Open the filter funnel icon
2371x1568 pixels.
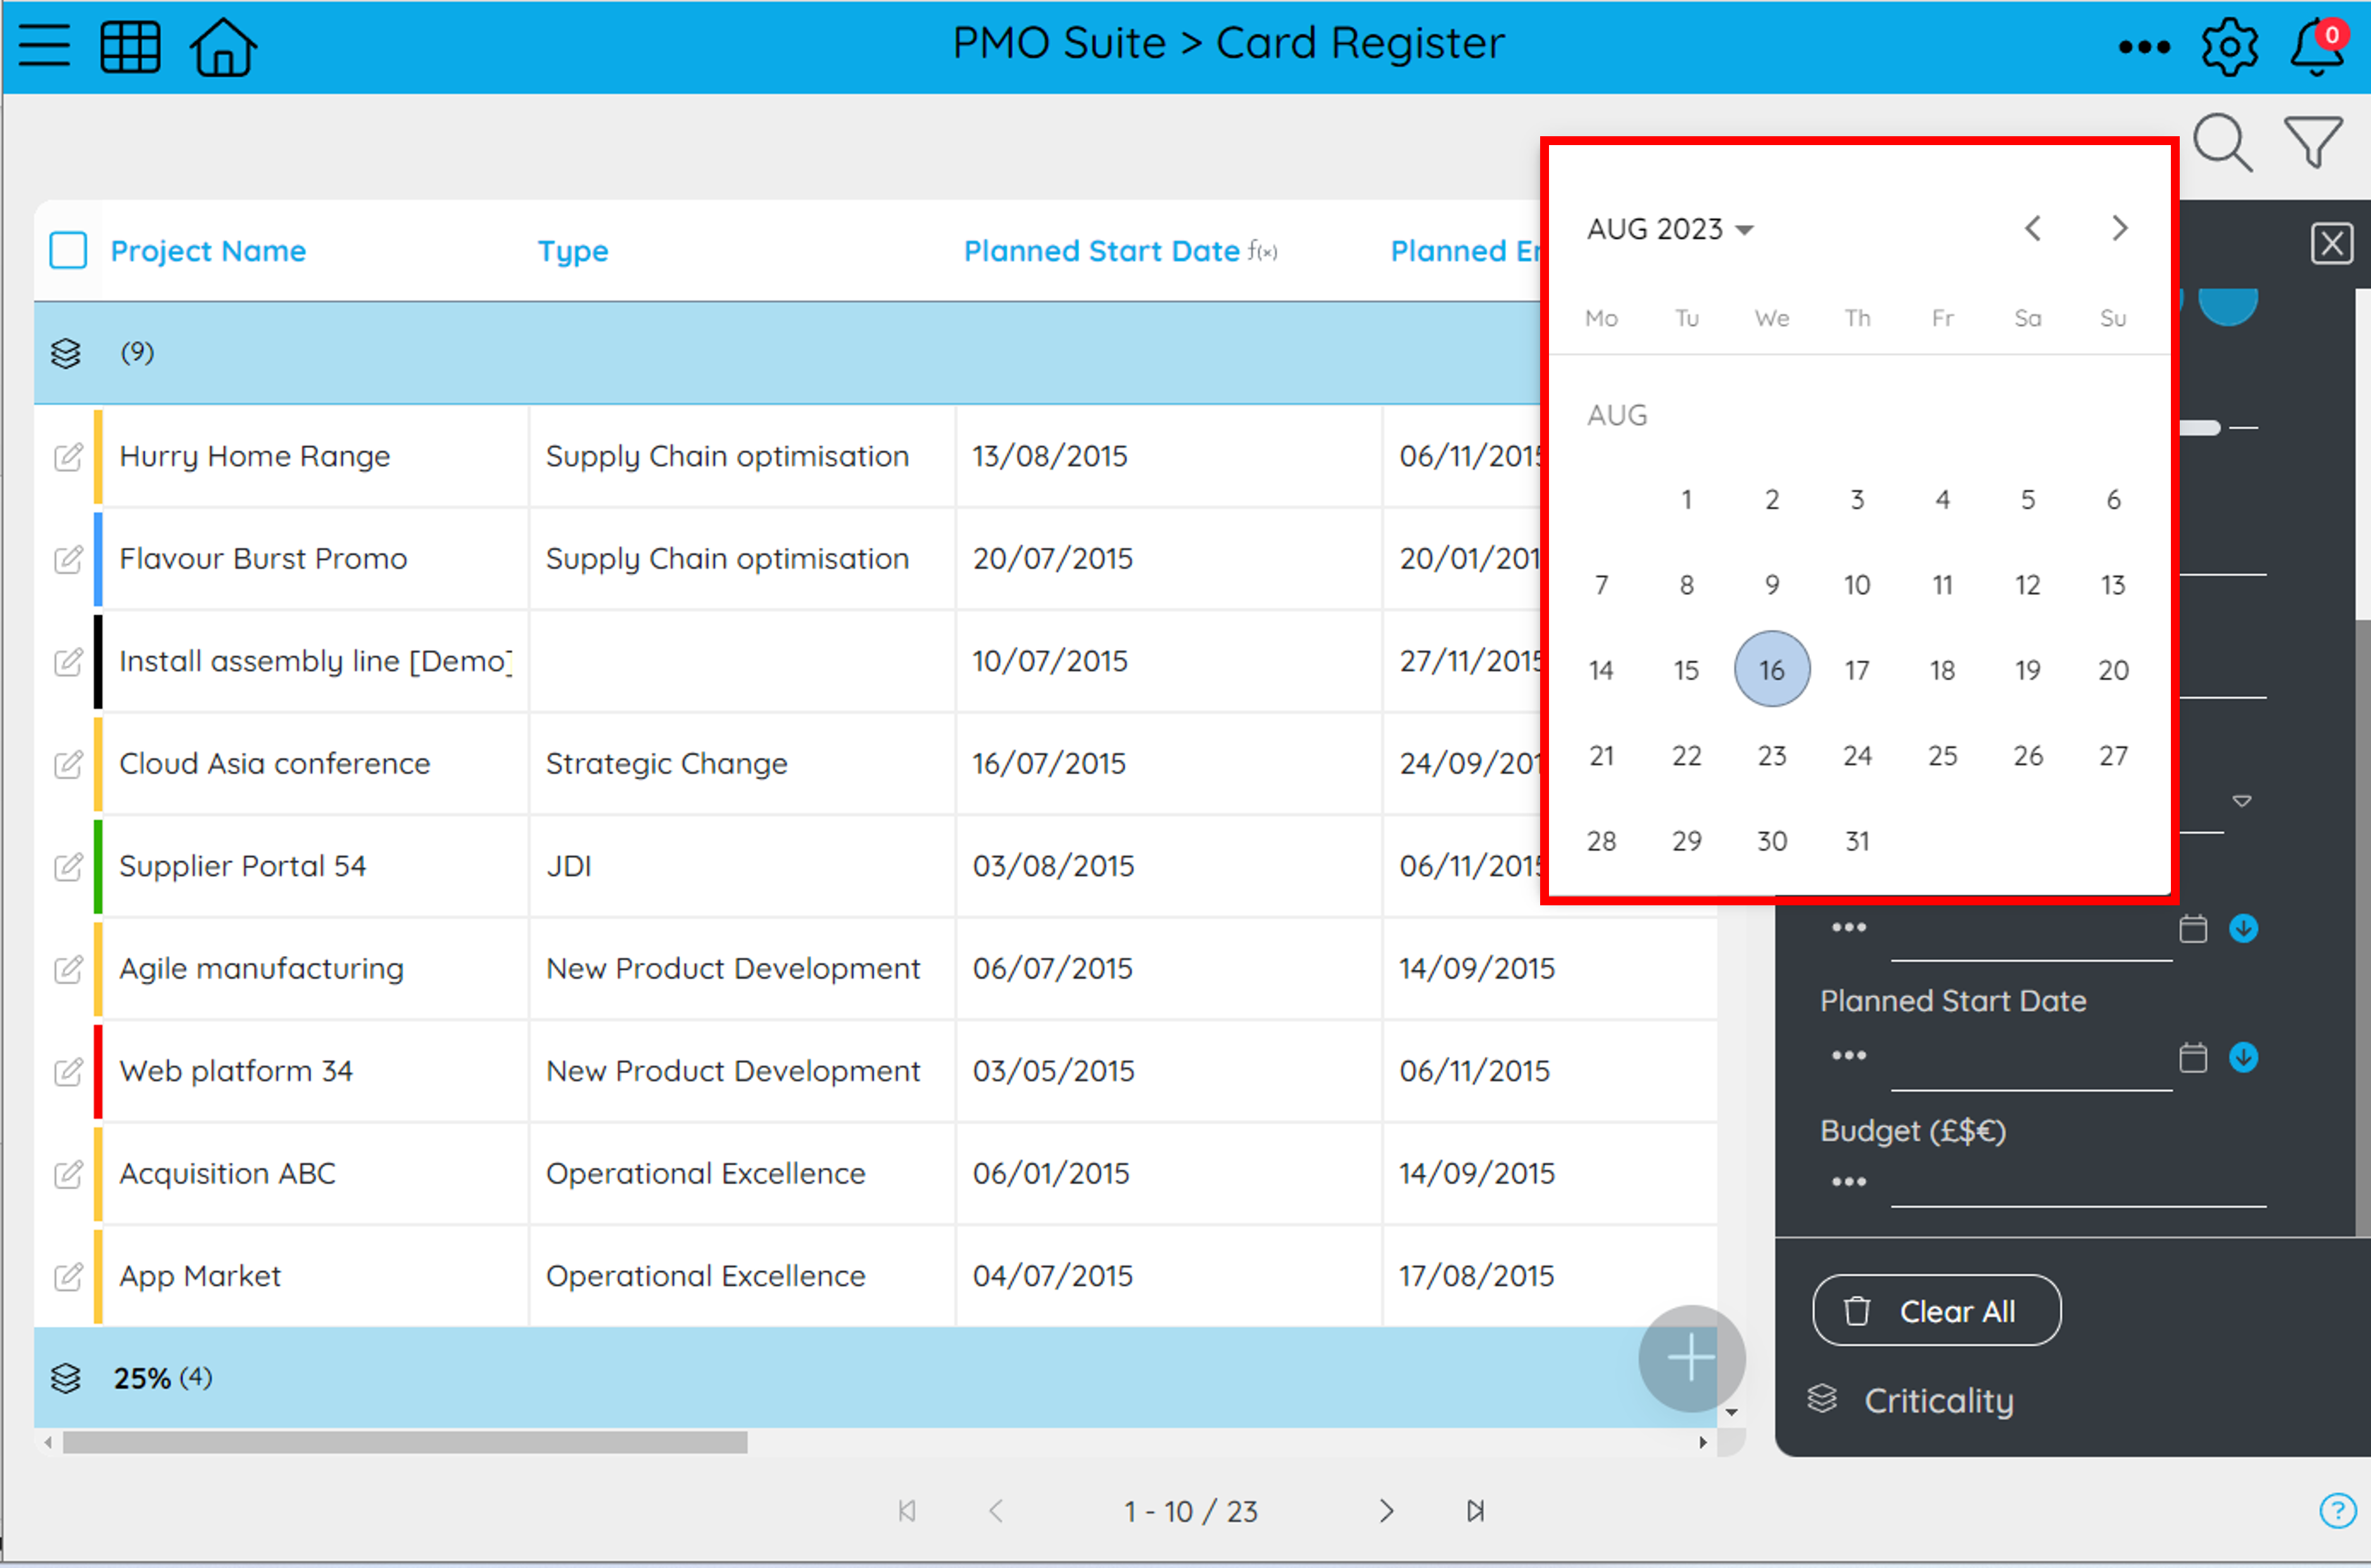[x=2313, y=141]
